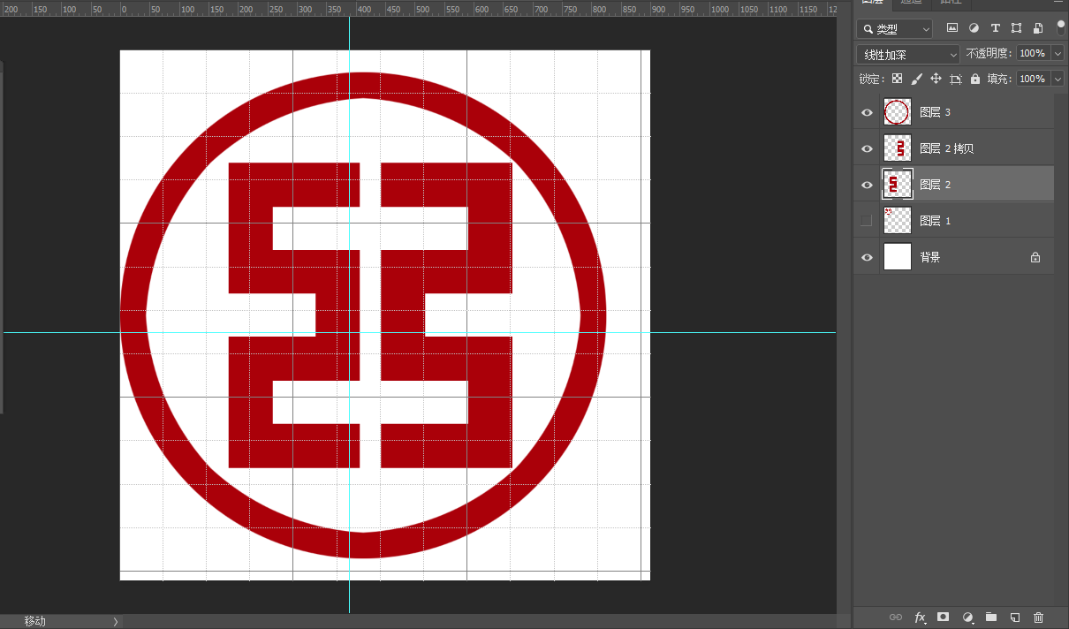The width and height of the screenshot is (1069, 629).
Task: Select the white 背景 layer thumbnail
Action: coord(898,257)
